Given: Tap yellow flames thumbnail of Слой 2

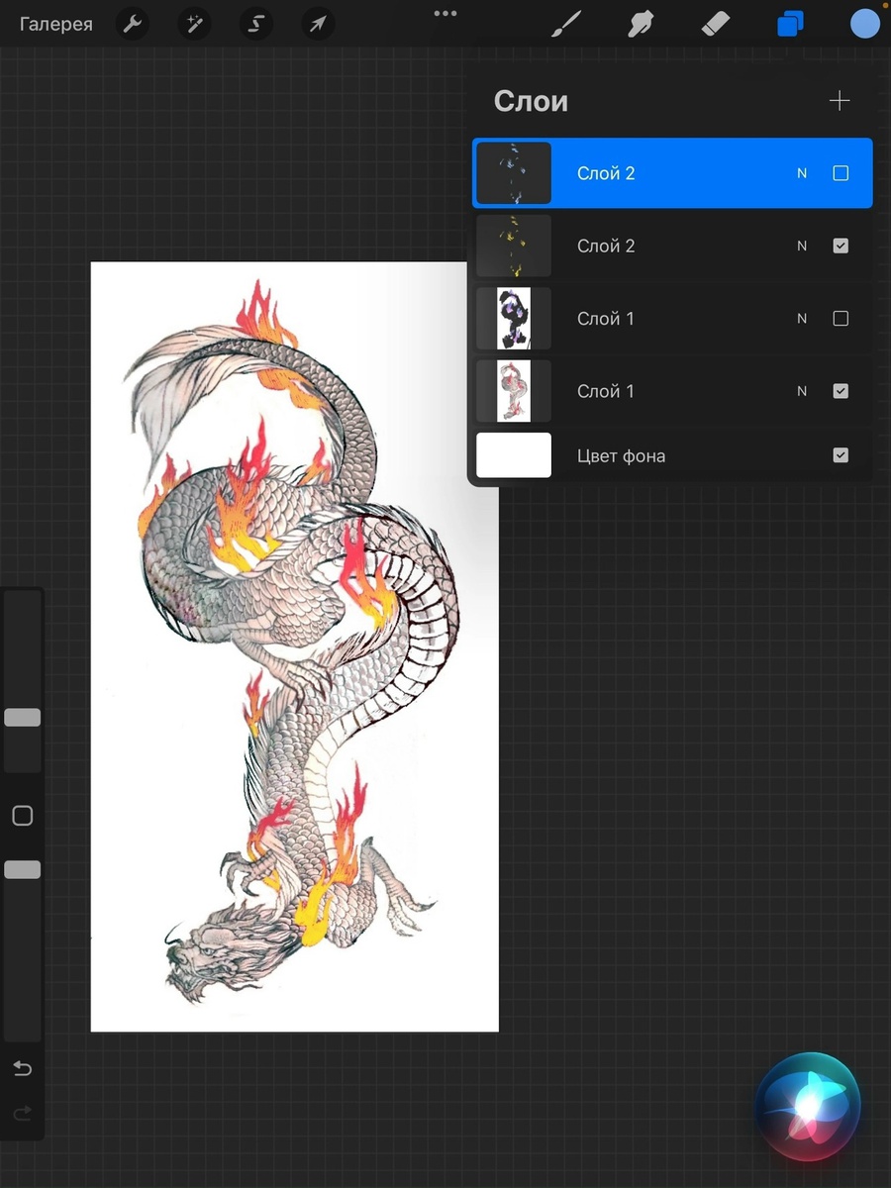Looking at the screenshot, I should click(x=514, y=246).
